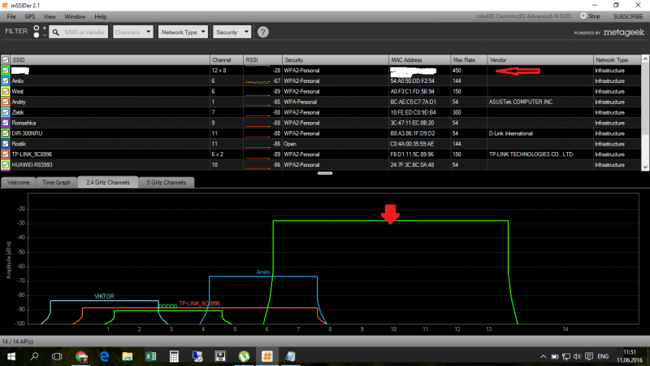Viewport: 650px width, 366px height.
Task: Toggle the select-all checkbox in table header
Action: pyautogui.click(x=6, y=60)
